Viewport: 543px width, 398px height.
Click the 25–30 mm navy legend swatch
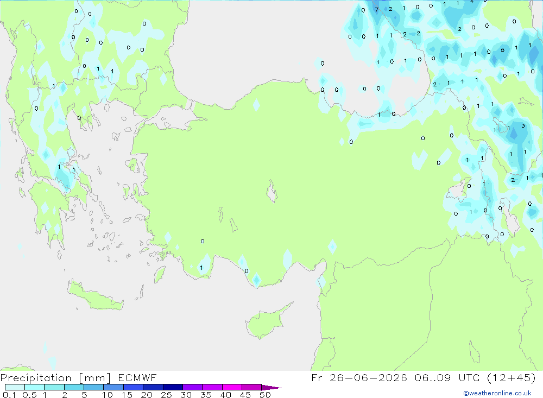[x=173, y=387]
